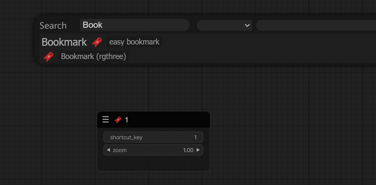Click empty area inside bookmark node body
The image size is (376, 185).
click(153, 163)
